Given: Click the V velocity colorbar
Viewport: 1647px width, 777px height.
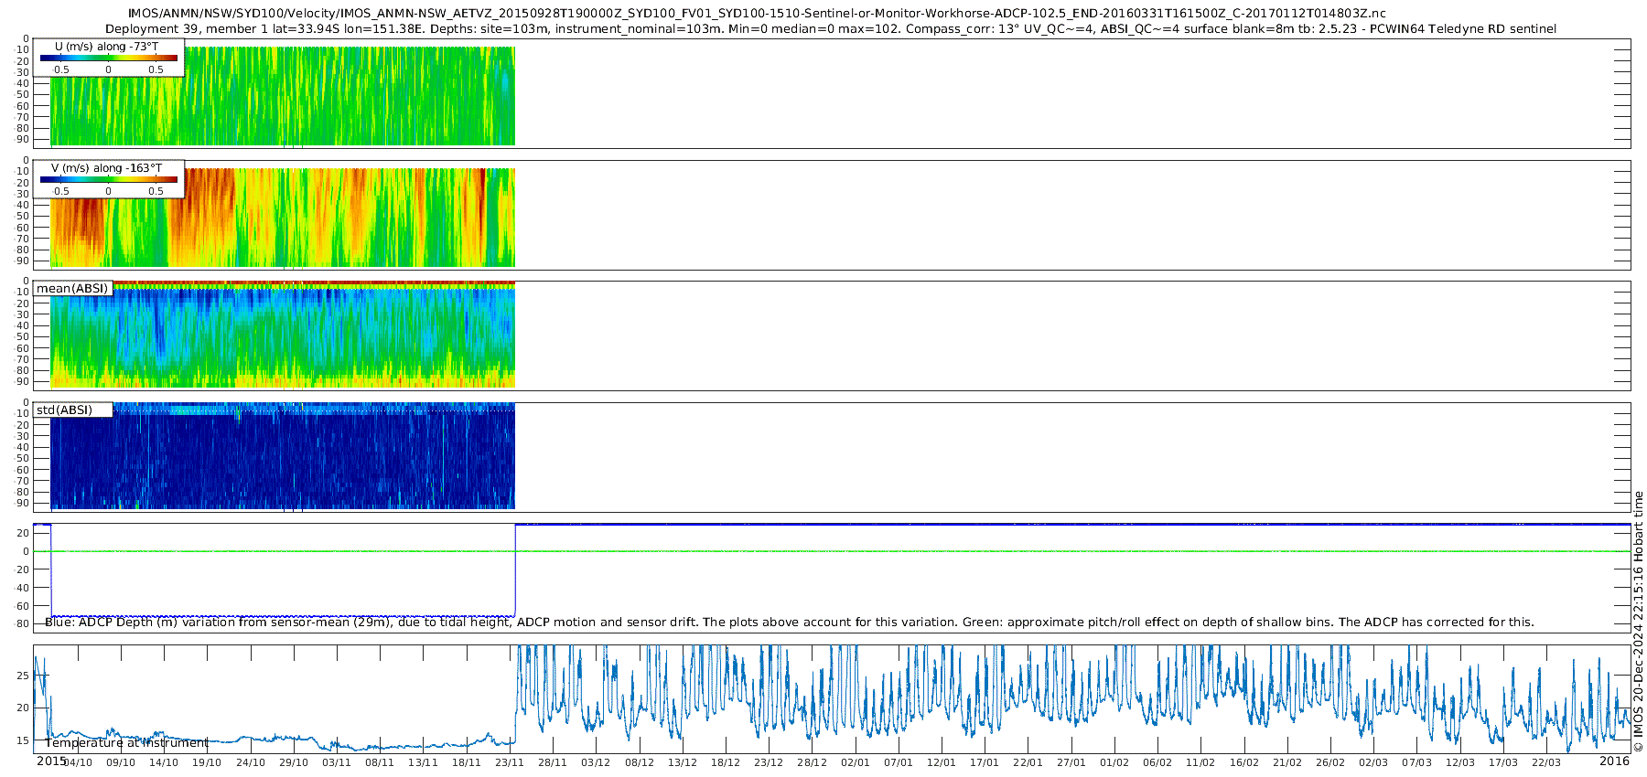Looking at the screenshot, I should point(108,180).
